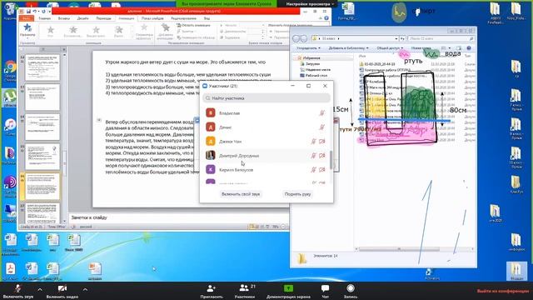Click Explorer address bar dropdown arrow
This screenshot has height=300, width=533.
396,38
